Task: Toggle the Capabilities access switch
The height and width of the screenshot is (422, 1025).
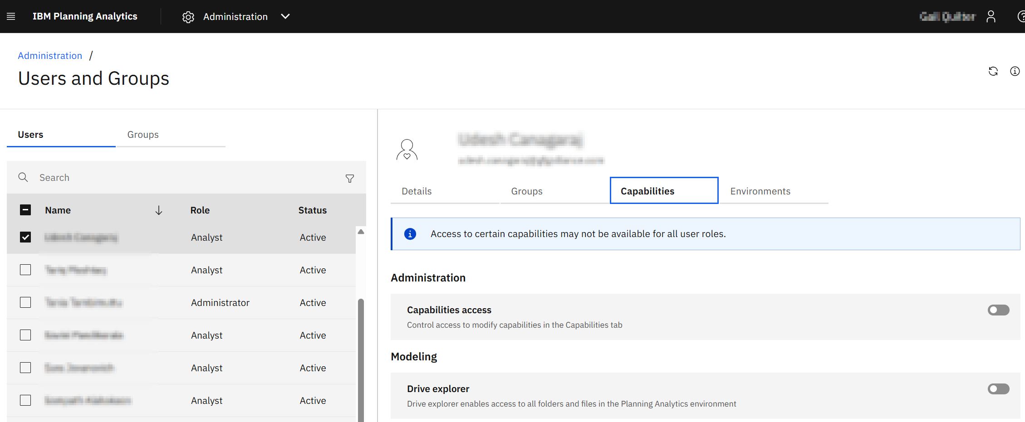Action: click(x=998, y=310)
